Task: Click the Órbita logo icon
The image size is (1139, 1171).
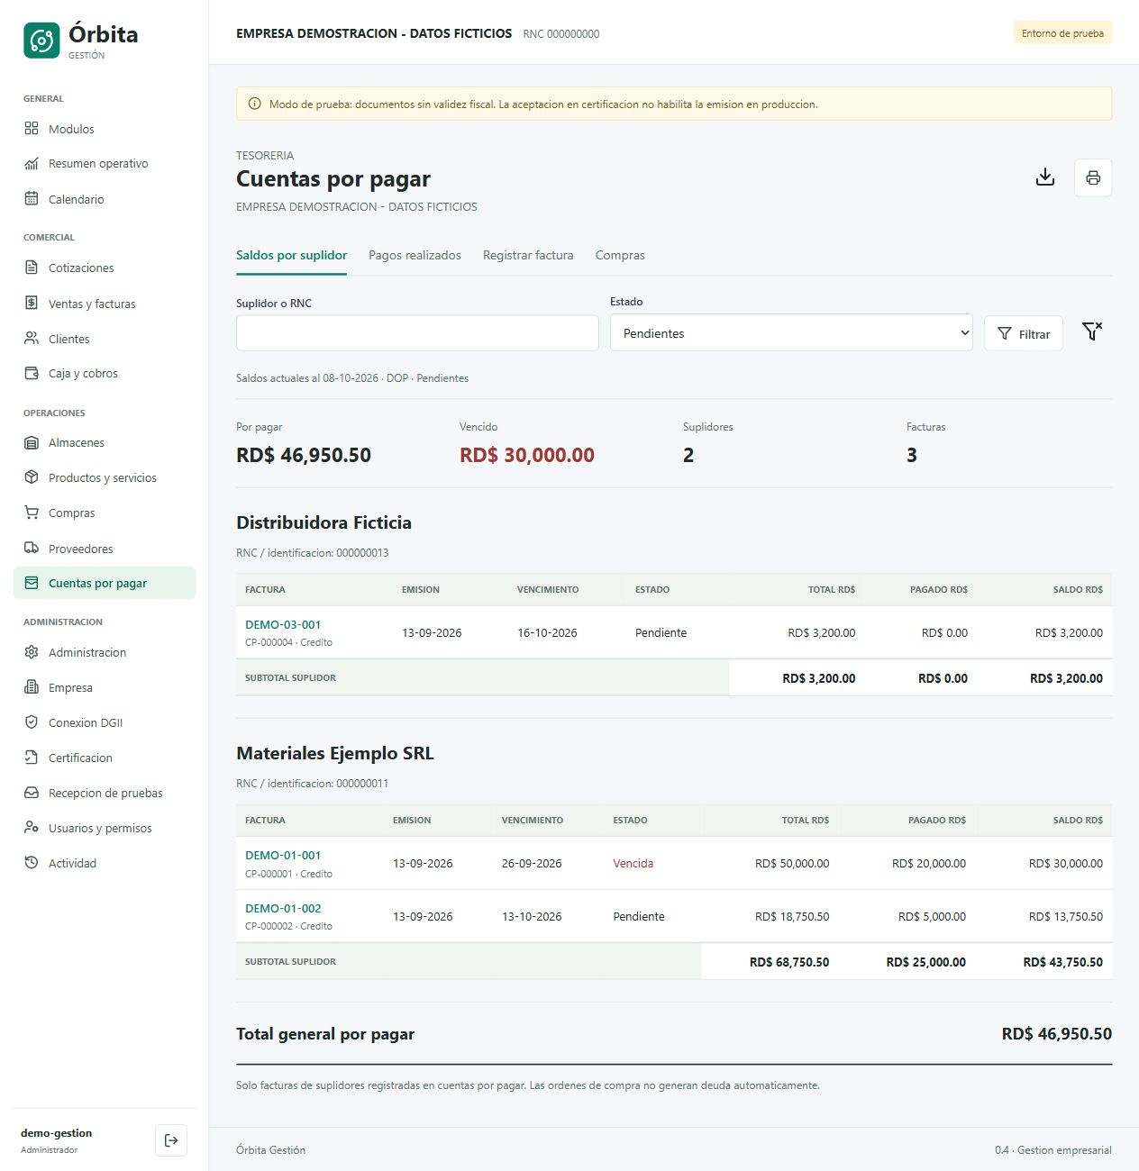Action: pyautogui.click(x=41, y=41)
